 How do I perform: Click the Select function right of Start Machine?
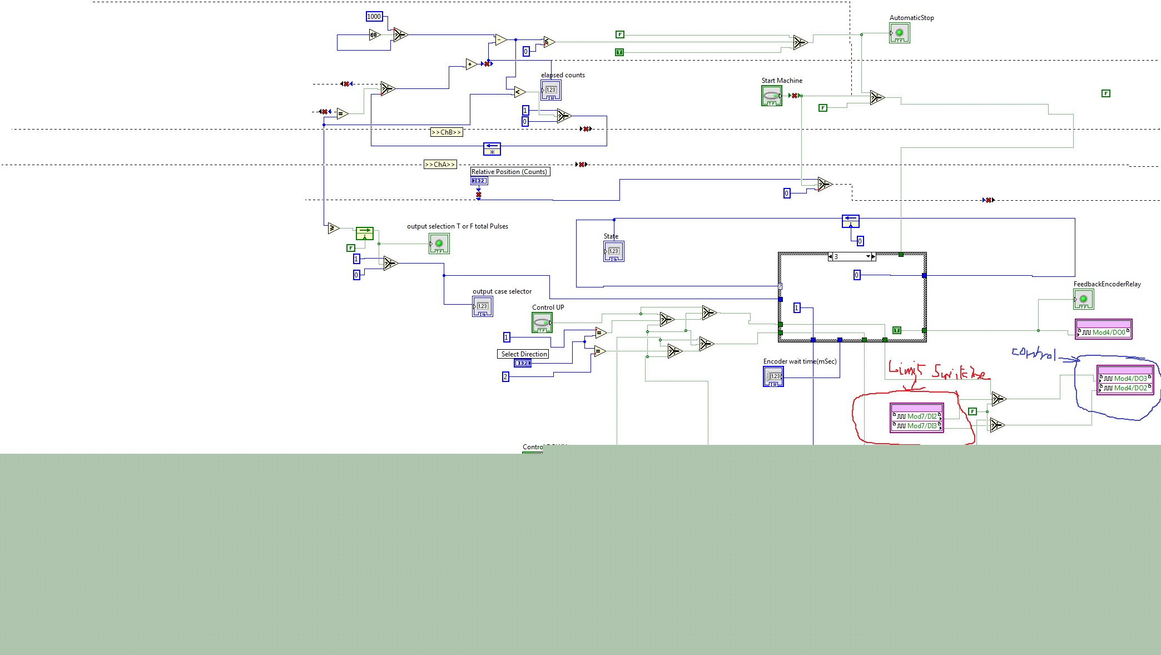click(877, 98)
